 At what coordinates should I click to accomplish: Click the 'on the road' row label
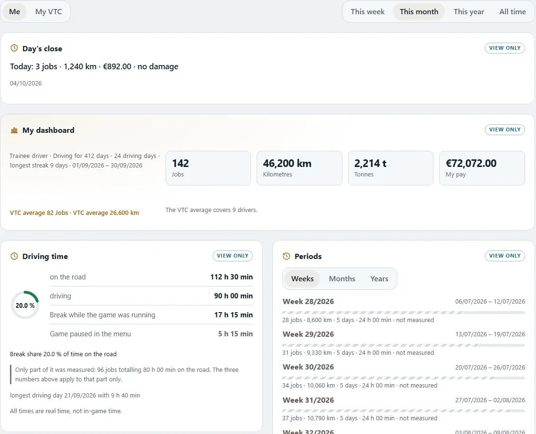pos(68,277)
